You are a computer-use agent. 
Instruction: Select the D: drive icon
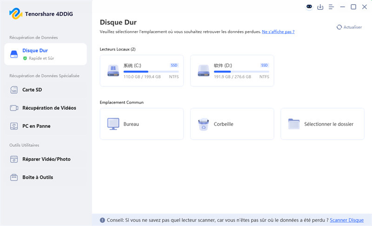[x=203, y=71]
